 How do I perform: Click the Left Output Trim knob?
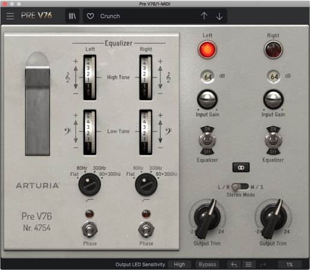pyautogui.click(x=207, y=218)
